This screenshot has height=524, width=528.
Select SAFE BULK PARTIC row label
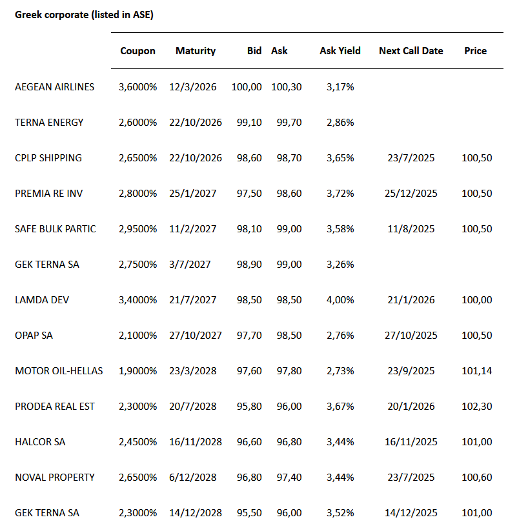coord(56,229)
